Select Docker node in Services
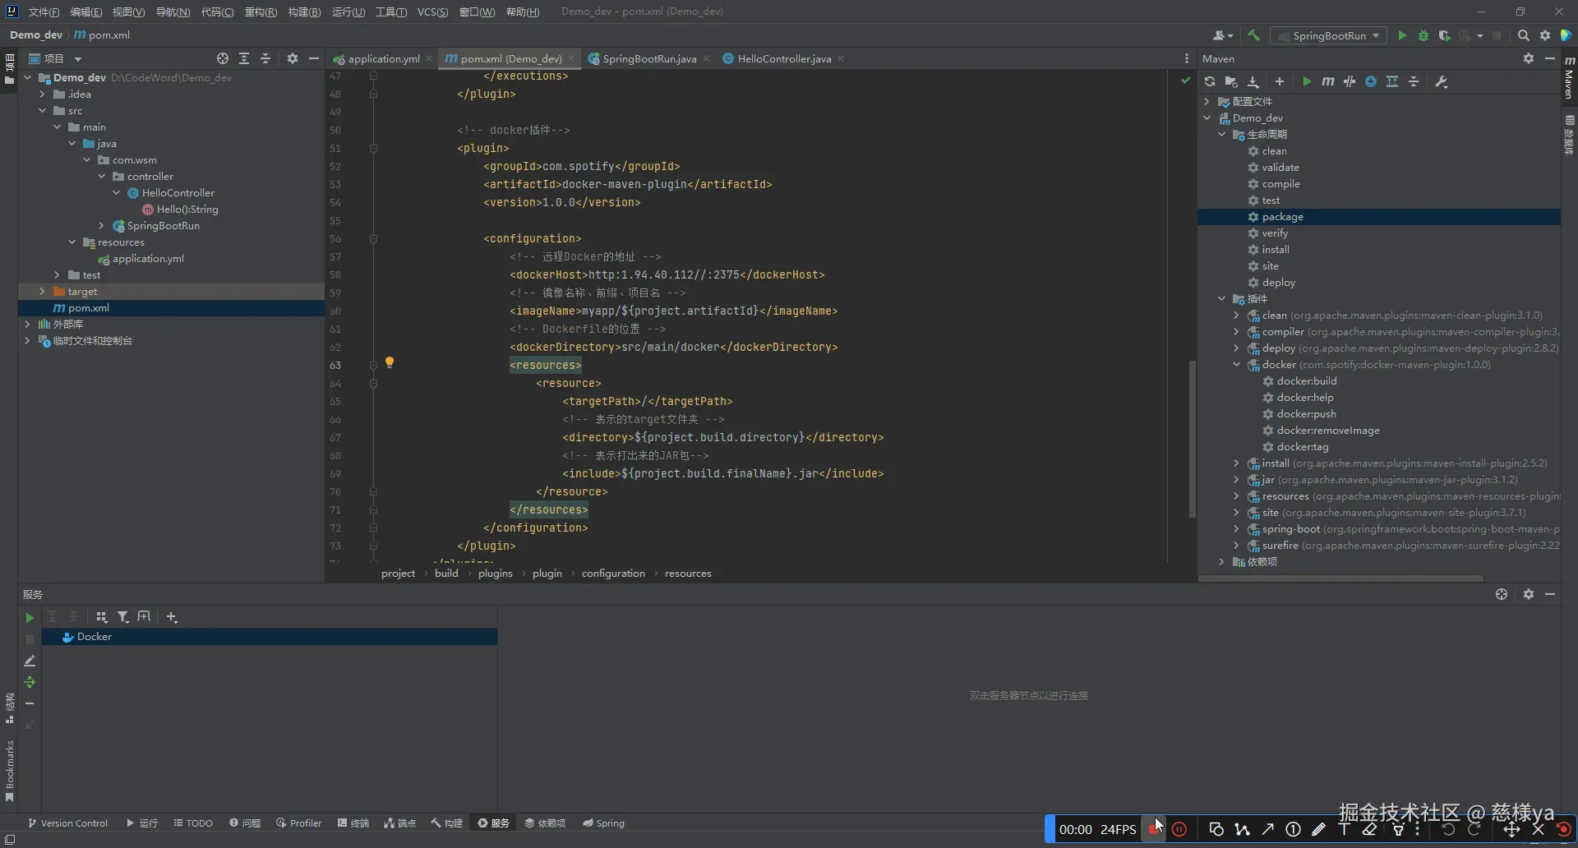Viewport: 1578px width, 848px height. click(x=270, y=637)
